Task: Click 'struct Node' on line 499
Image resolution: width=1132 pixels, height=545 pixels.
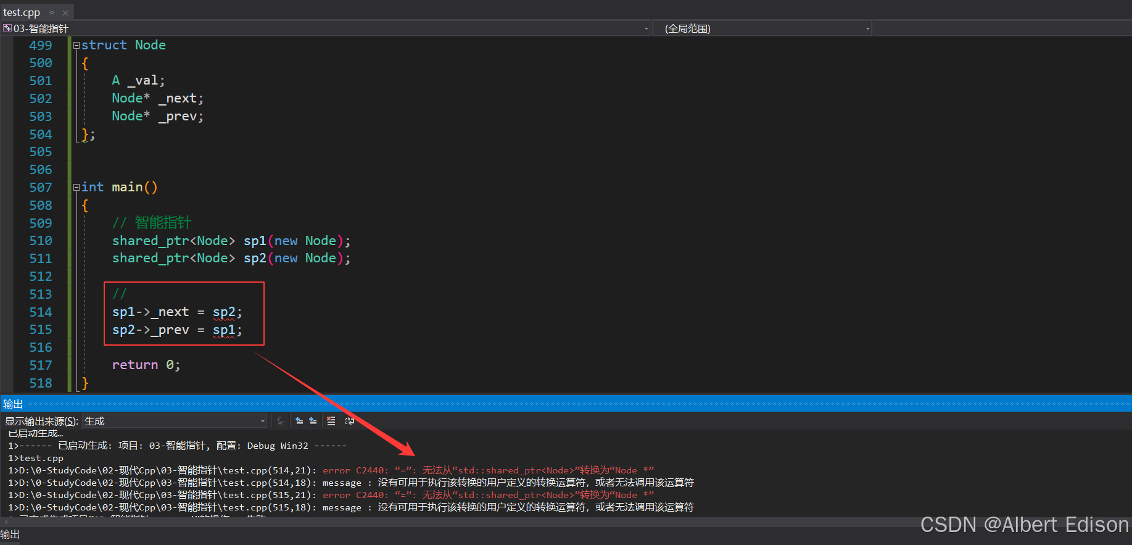Action: 123,45
